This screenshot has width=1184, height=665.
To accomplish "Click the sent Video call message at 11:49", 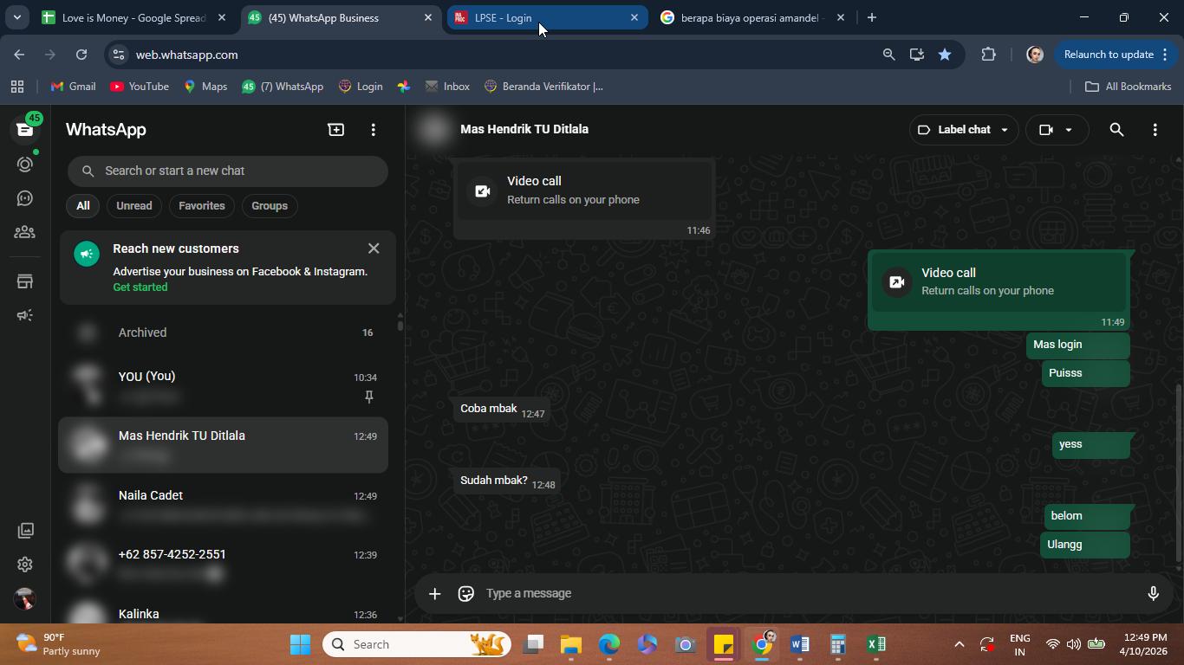I will click(999, 291).
